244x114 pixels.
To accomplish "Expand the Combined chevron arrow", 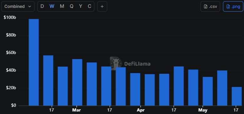I will click(29, 7).
